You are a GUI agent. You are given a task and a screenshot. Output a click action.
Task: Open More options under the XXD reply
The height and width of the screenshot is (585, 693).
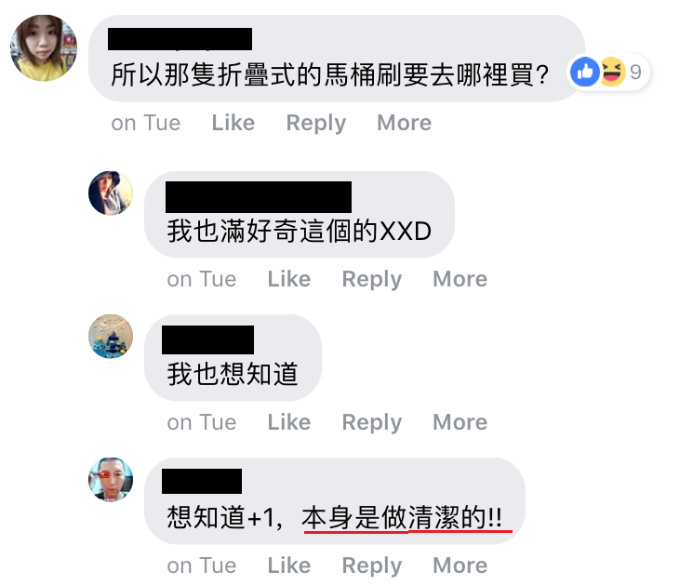tap(460, 279)
